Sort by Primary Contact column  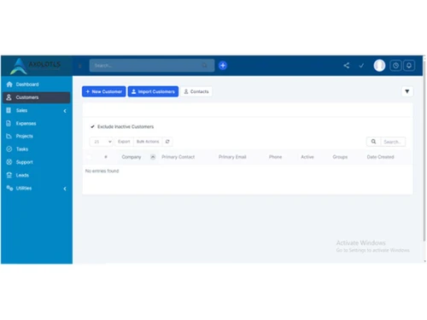(x=178, y=157)
